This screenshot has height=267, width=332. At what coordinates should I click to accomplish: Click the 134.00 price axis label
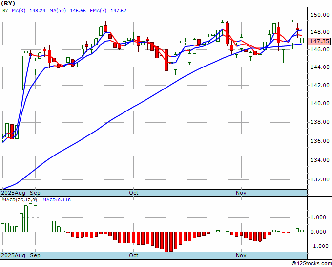pos(320,160)
